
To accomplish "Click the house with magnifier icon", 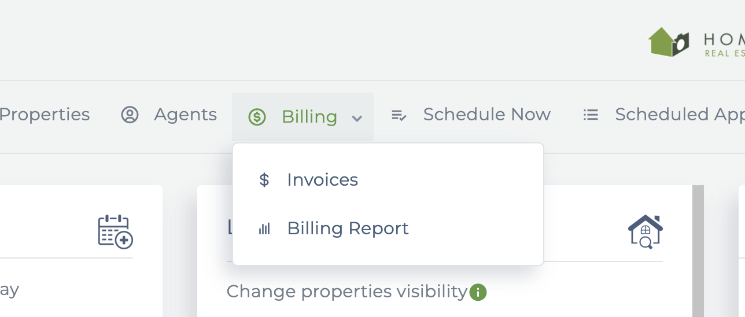I will click(x=646, y=232).
